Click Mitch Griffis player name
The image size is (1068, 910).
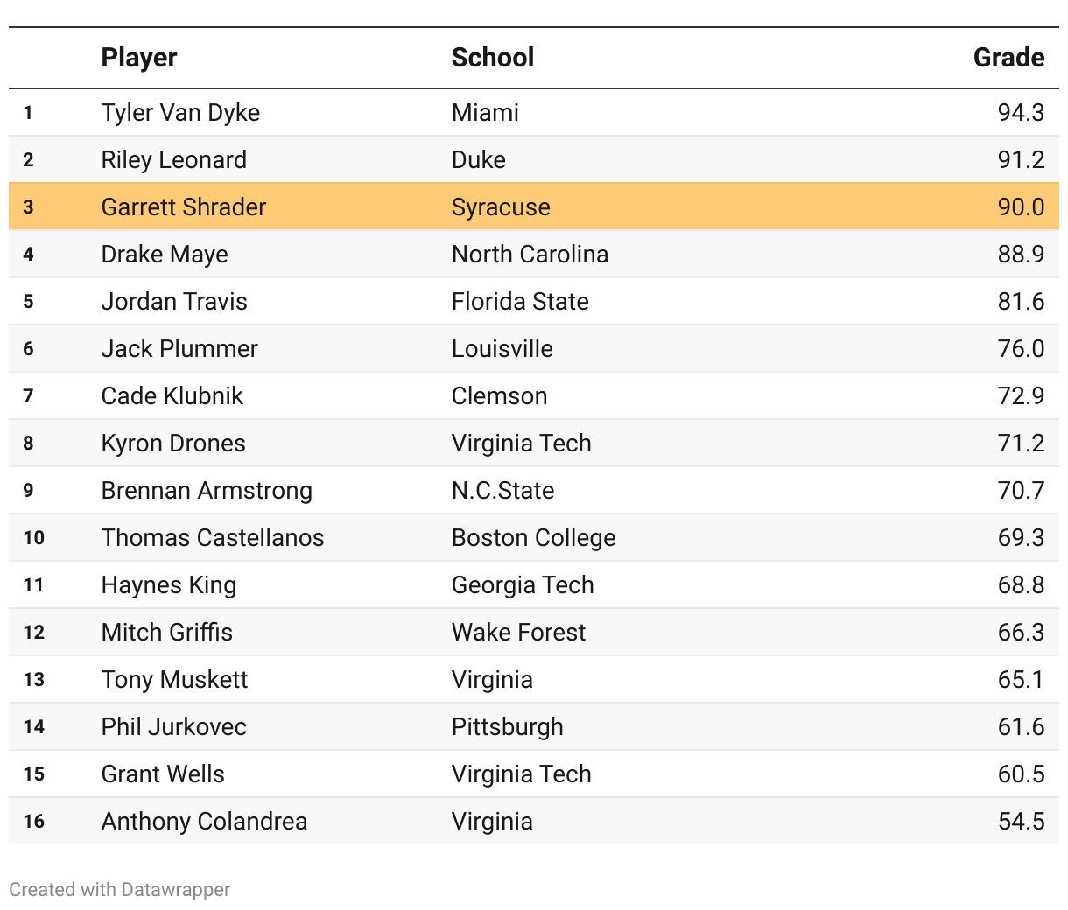[x=167, y=633]
